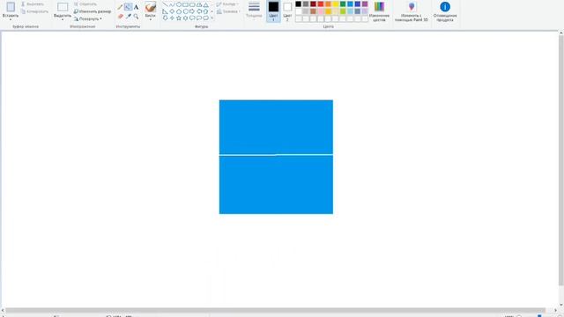Choose the Pentagon shape
The height and width of the screenshot is (317, 564).
pyautogui.click(x=179, y=11)
